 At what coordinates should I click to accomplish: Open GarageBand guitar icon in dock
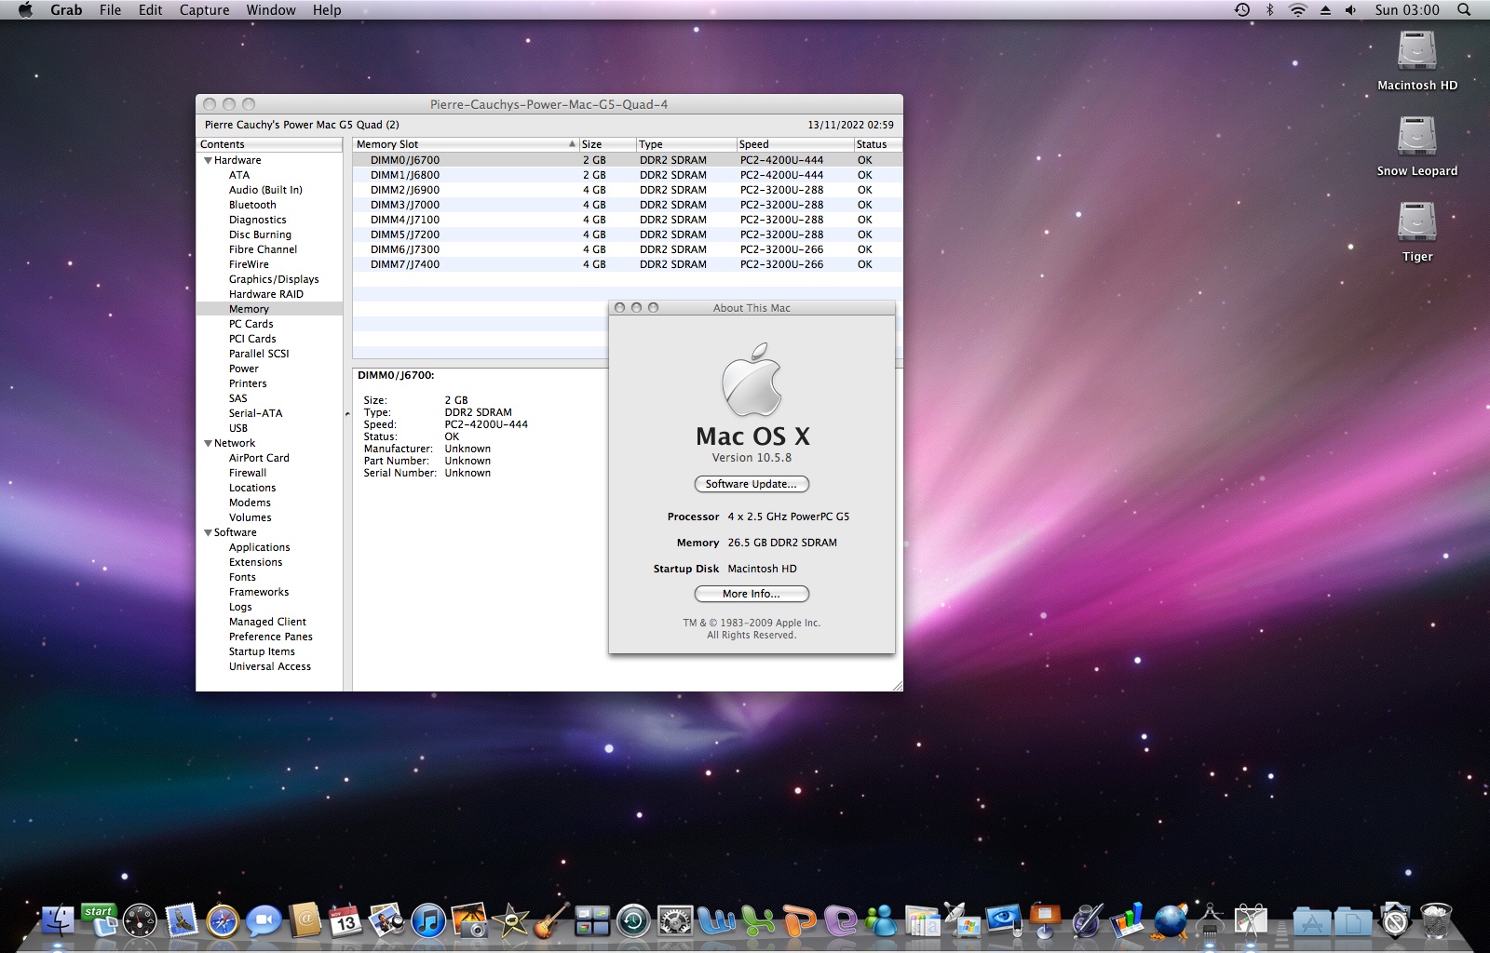pyautogui.click(x=551, y=921)
